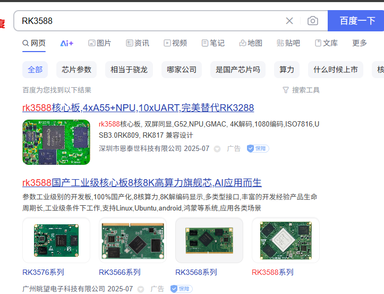Select the 全部 filter chip
Viewport: 384px width, 294px height.
pyautogui.click(x=35, y=70)
